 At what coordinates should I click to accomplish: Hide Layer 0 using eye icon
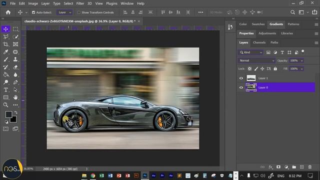(241, 87)
